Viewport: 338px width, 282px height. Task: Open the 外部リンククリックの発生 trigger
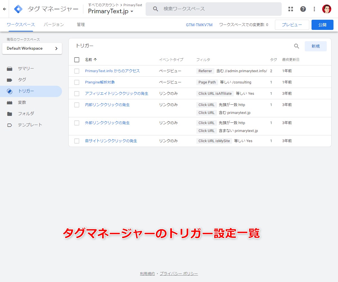click(x=107, y=123)
